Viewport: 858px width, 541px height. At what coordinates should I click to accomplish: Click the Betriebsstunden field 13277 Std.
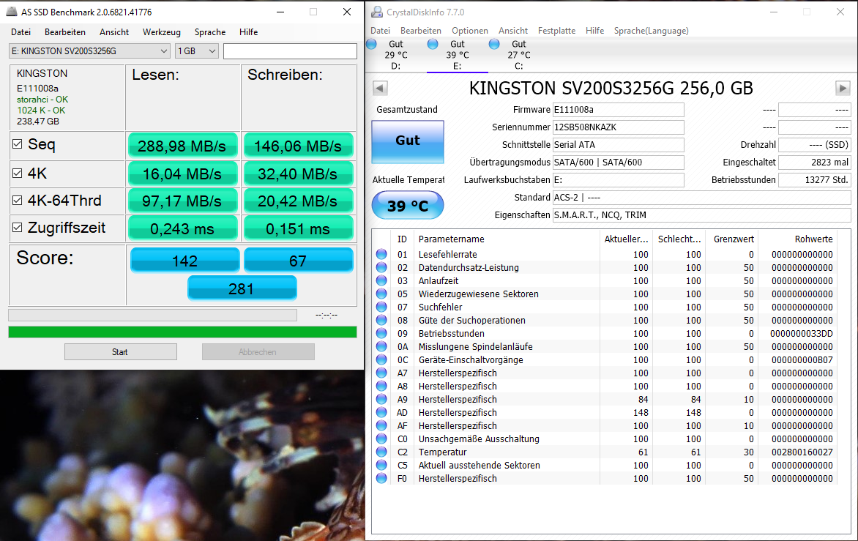point(814,179)
